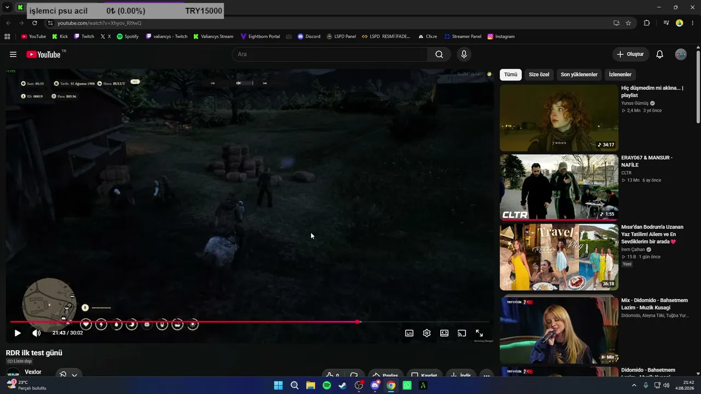Open YouTube notifications bell
Image resolution: width=701 pixels, height=394 pixels.
coord(660,54)
